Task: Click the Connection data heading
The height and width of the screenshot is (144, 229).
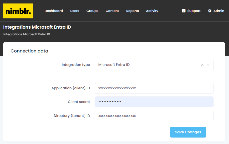Action: point(29,51)
